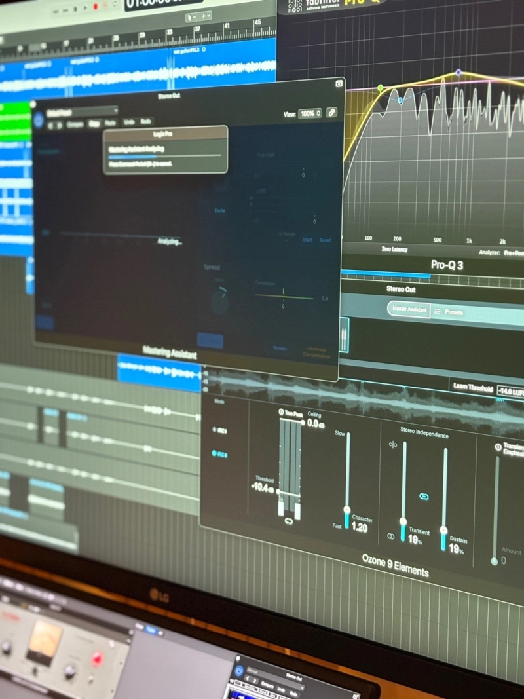This screenshot has height=699, width=524.
Task: Click the overlapping circles icon beside Transient
Action: 391,536
